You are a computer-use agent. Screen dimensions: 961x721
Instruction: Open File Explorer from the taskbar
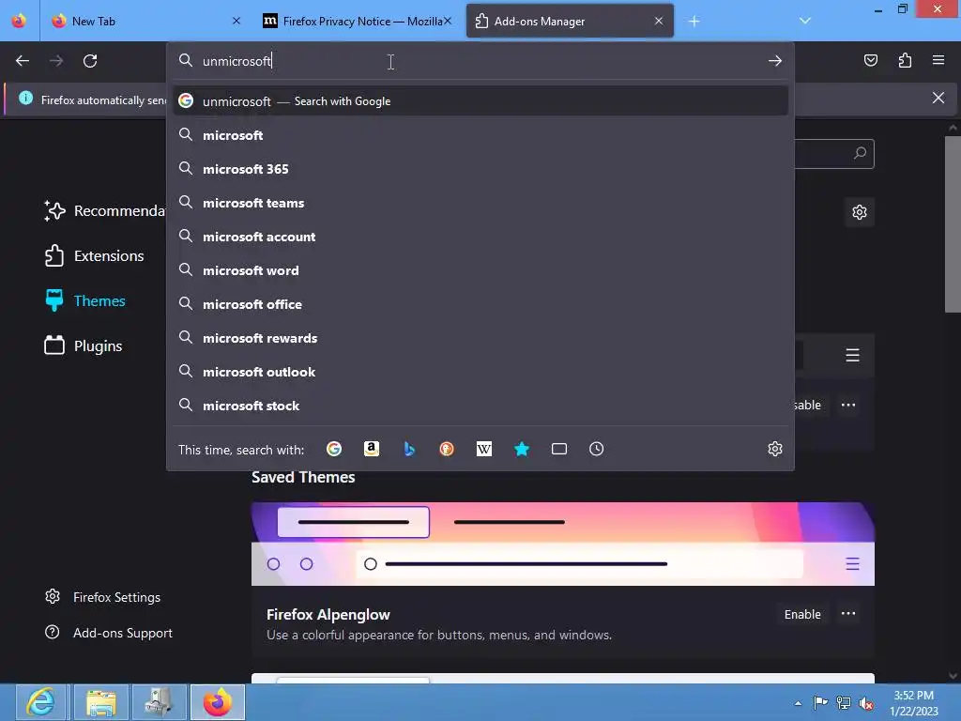(x=101, y=702)
